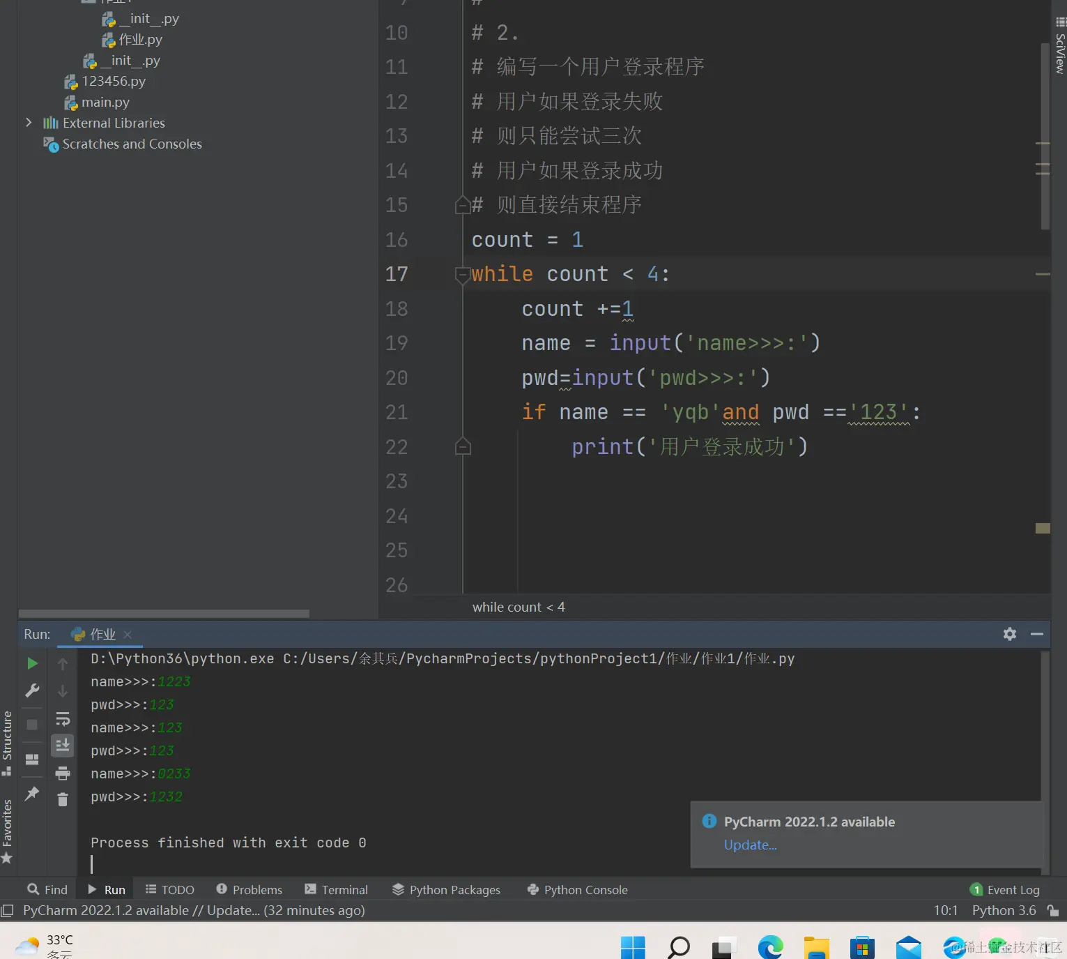Open 123456.py in project tree

click(x=114, y=82)
